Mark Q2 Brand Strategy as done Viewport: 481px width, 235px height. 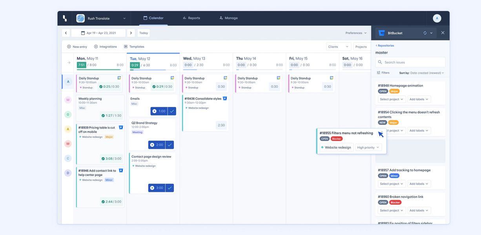click(x=169, y=145)
